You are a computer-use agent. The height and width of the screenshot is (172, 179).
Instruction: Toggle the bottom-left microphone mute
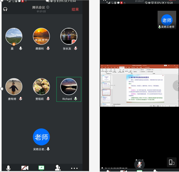(x=8, y=168)
